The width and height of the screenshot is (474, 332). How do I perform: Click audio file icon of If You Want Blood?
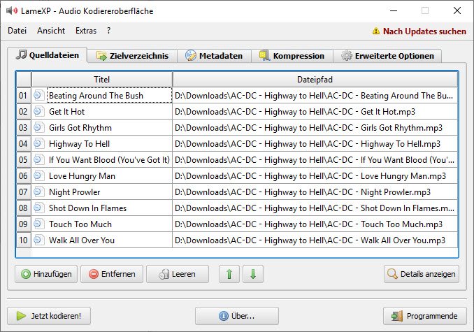38,159
